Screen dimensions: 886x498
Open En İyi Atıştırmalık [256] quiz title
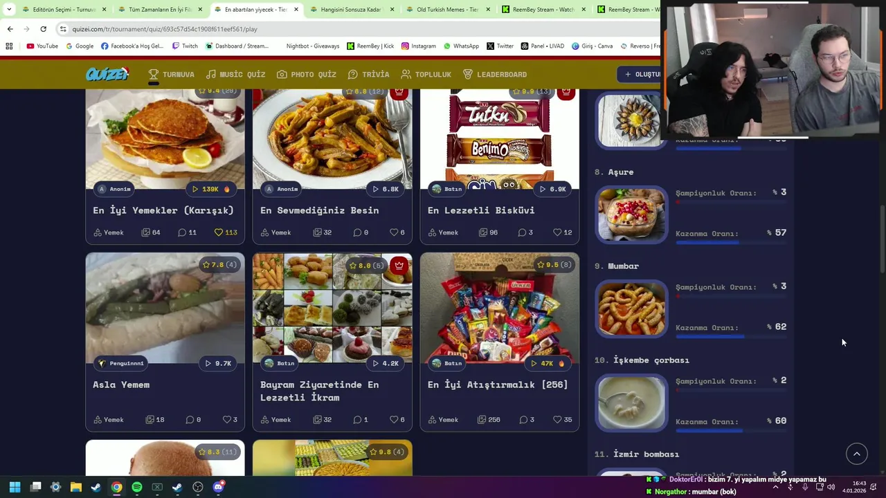(497, 385)
